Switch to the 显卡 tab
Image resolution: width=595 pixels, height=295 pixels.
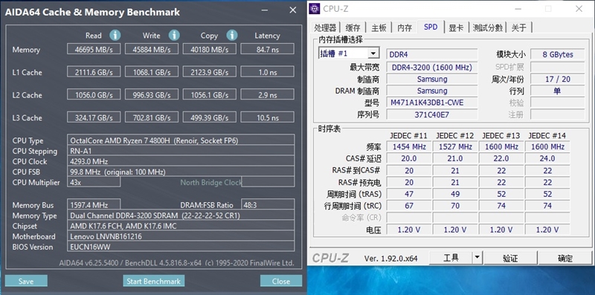pyautogui.click(x=456, y=27)
